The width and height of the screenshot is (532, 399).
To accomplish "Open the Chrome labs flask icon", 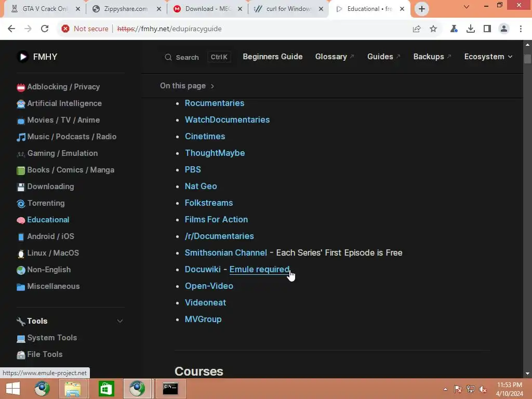I will point(454,29).
